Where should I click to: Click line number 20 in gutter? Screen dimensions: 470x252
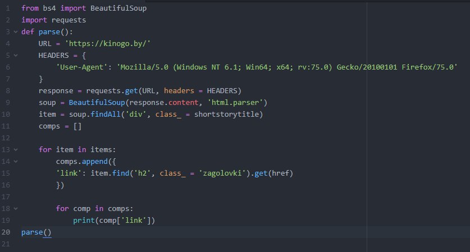(6, 232)
